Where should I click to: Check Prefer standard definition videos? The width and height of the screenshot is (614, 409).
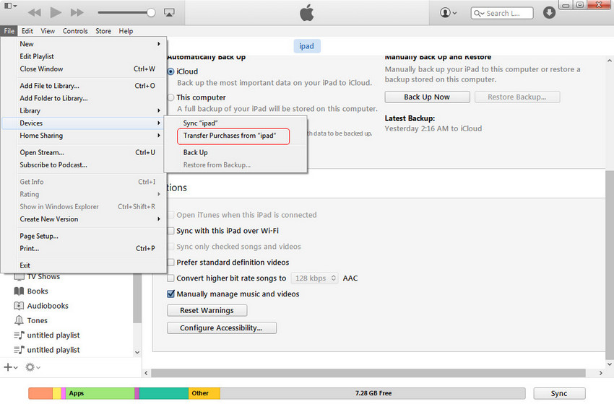point(171,263)
